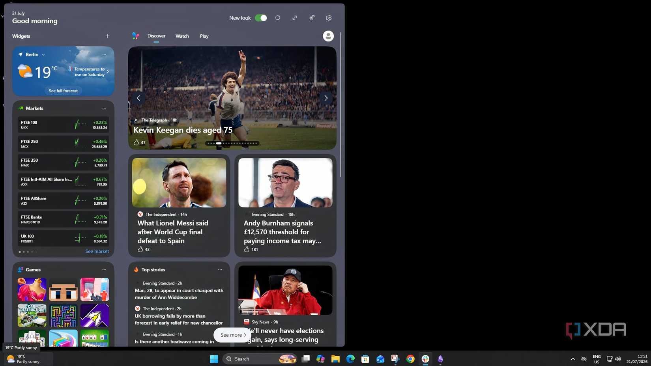Open the Sky News article image
This screenshot has width=651, height=366.
point(285,290)
